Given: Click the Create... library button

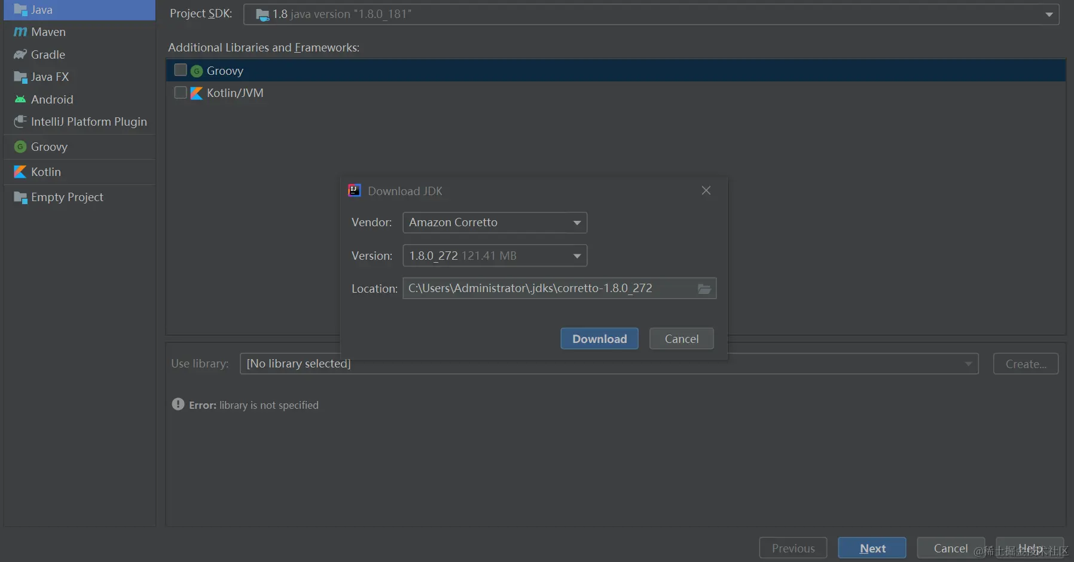Looking at the screenshot, I should [1026, 364].
